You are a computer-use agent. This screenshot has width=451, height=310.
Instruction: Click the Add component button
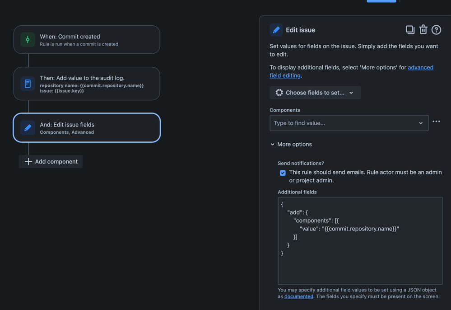[51, 161]
